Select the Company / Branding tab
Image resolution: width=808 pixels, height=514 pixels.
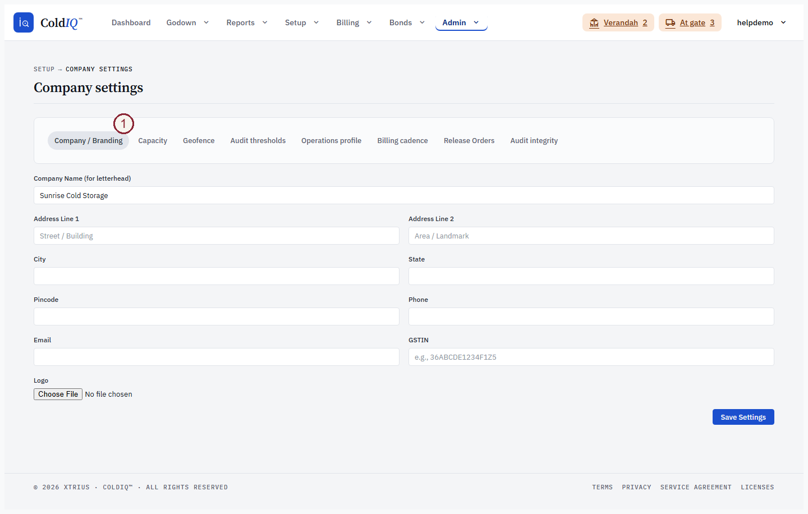(x=89, y=140)
